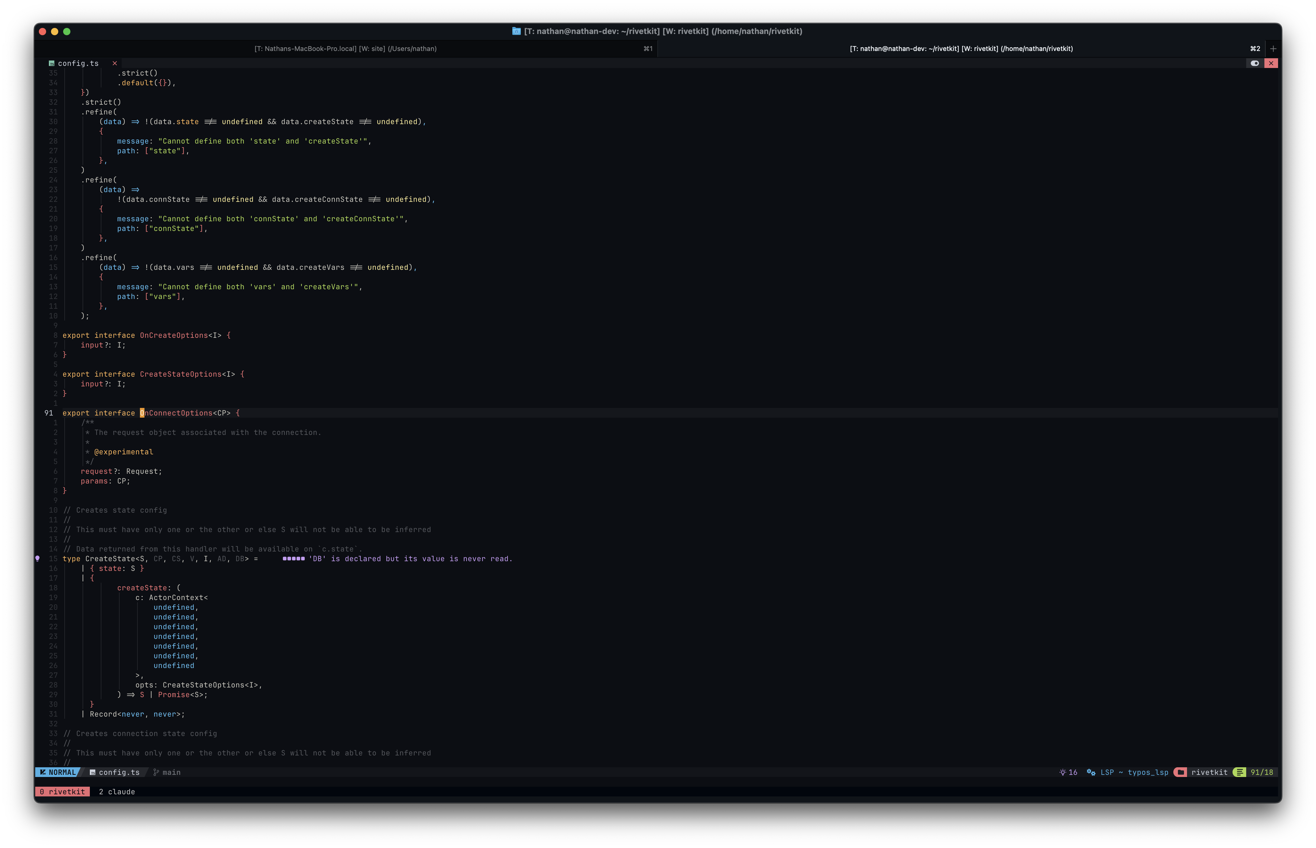Viewport: 1316px width, 848px height.
Task: Click the 'DB' is declared warning message
Action: coord(410,559)
